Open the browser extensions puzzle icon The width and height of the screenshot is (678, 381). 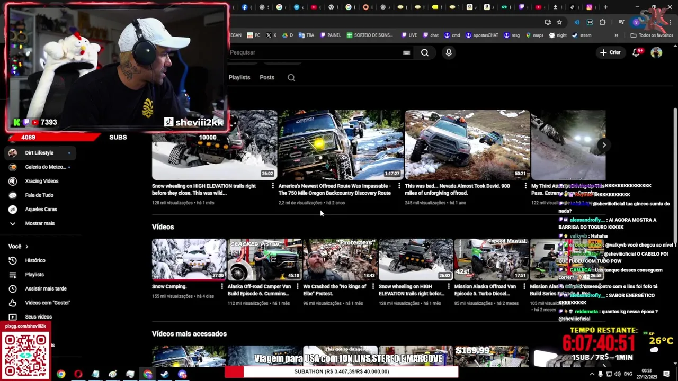pos(603,22)
